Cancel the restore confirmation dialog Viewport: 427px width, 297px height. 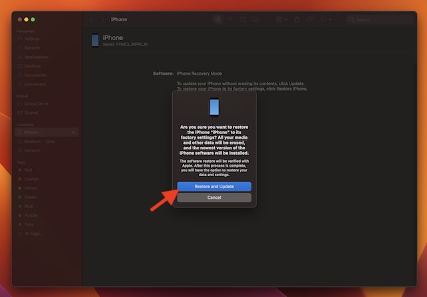pos(213,198)
